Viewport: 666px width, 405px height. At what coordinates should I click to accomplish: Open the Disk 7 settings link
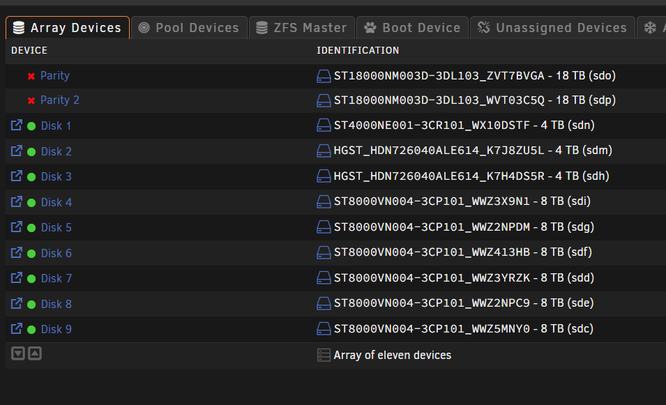click(56, 279)
